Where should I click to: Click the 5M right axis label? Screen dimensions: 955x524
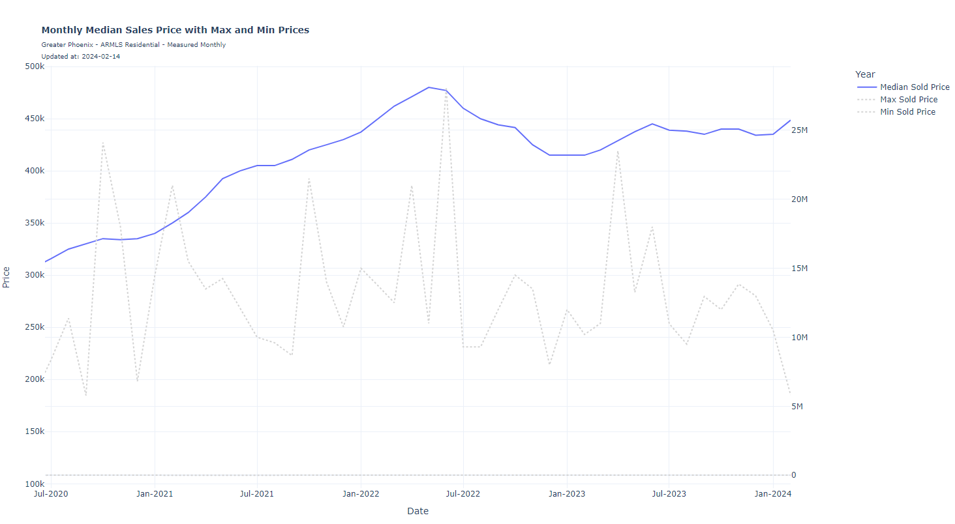798,406
